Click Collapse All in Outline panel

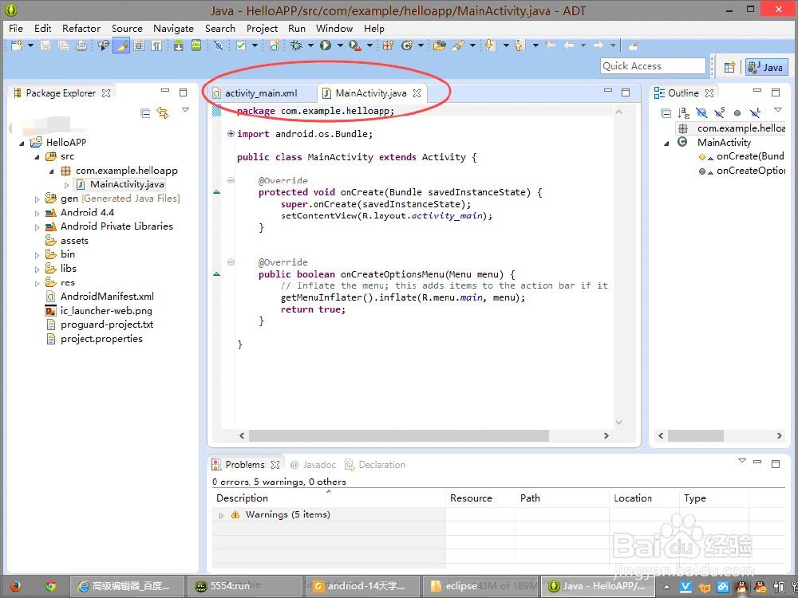(666, 113)
